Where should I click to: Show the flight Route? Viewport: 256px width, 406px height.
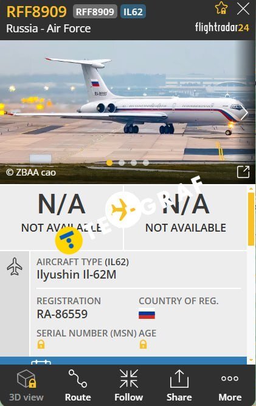coord(78,385)
